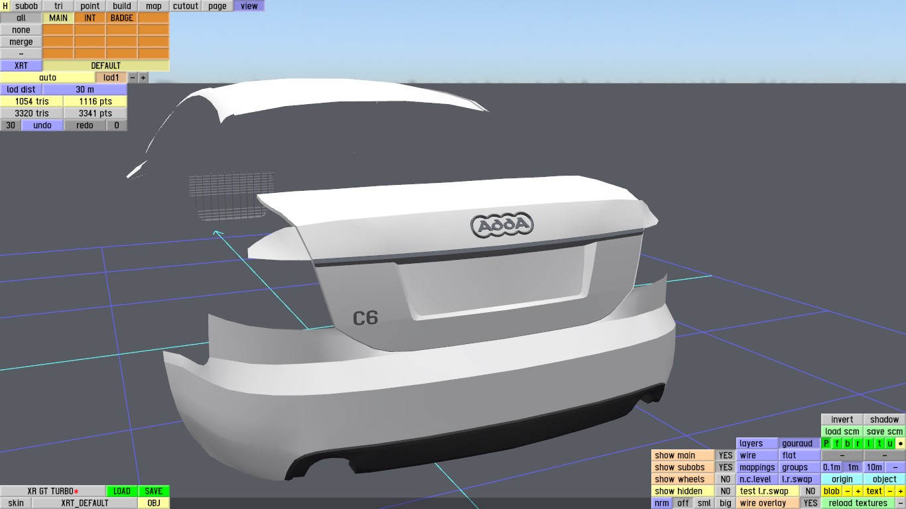Open the page tab
906x509 pixels.
[x=218, y=6]
